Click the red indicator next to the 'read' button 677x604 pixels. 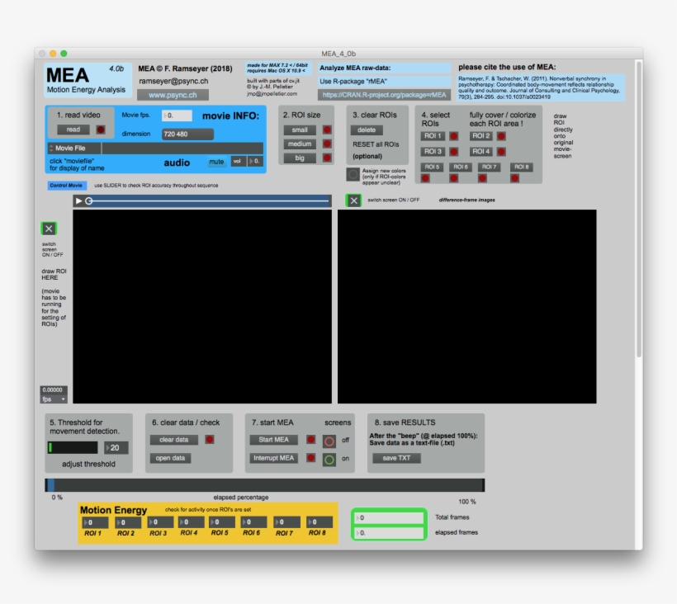[x=100, y=130]
